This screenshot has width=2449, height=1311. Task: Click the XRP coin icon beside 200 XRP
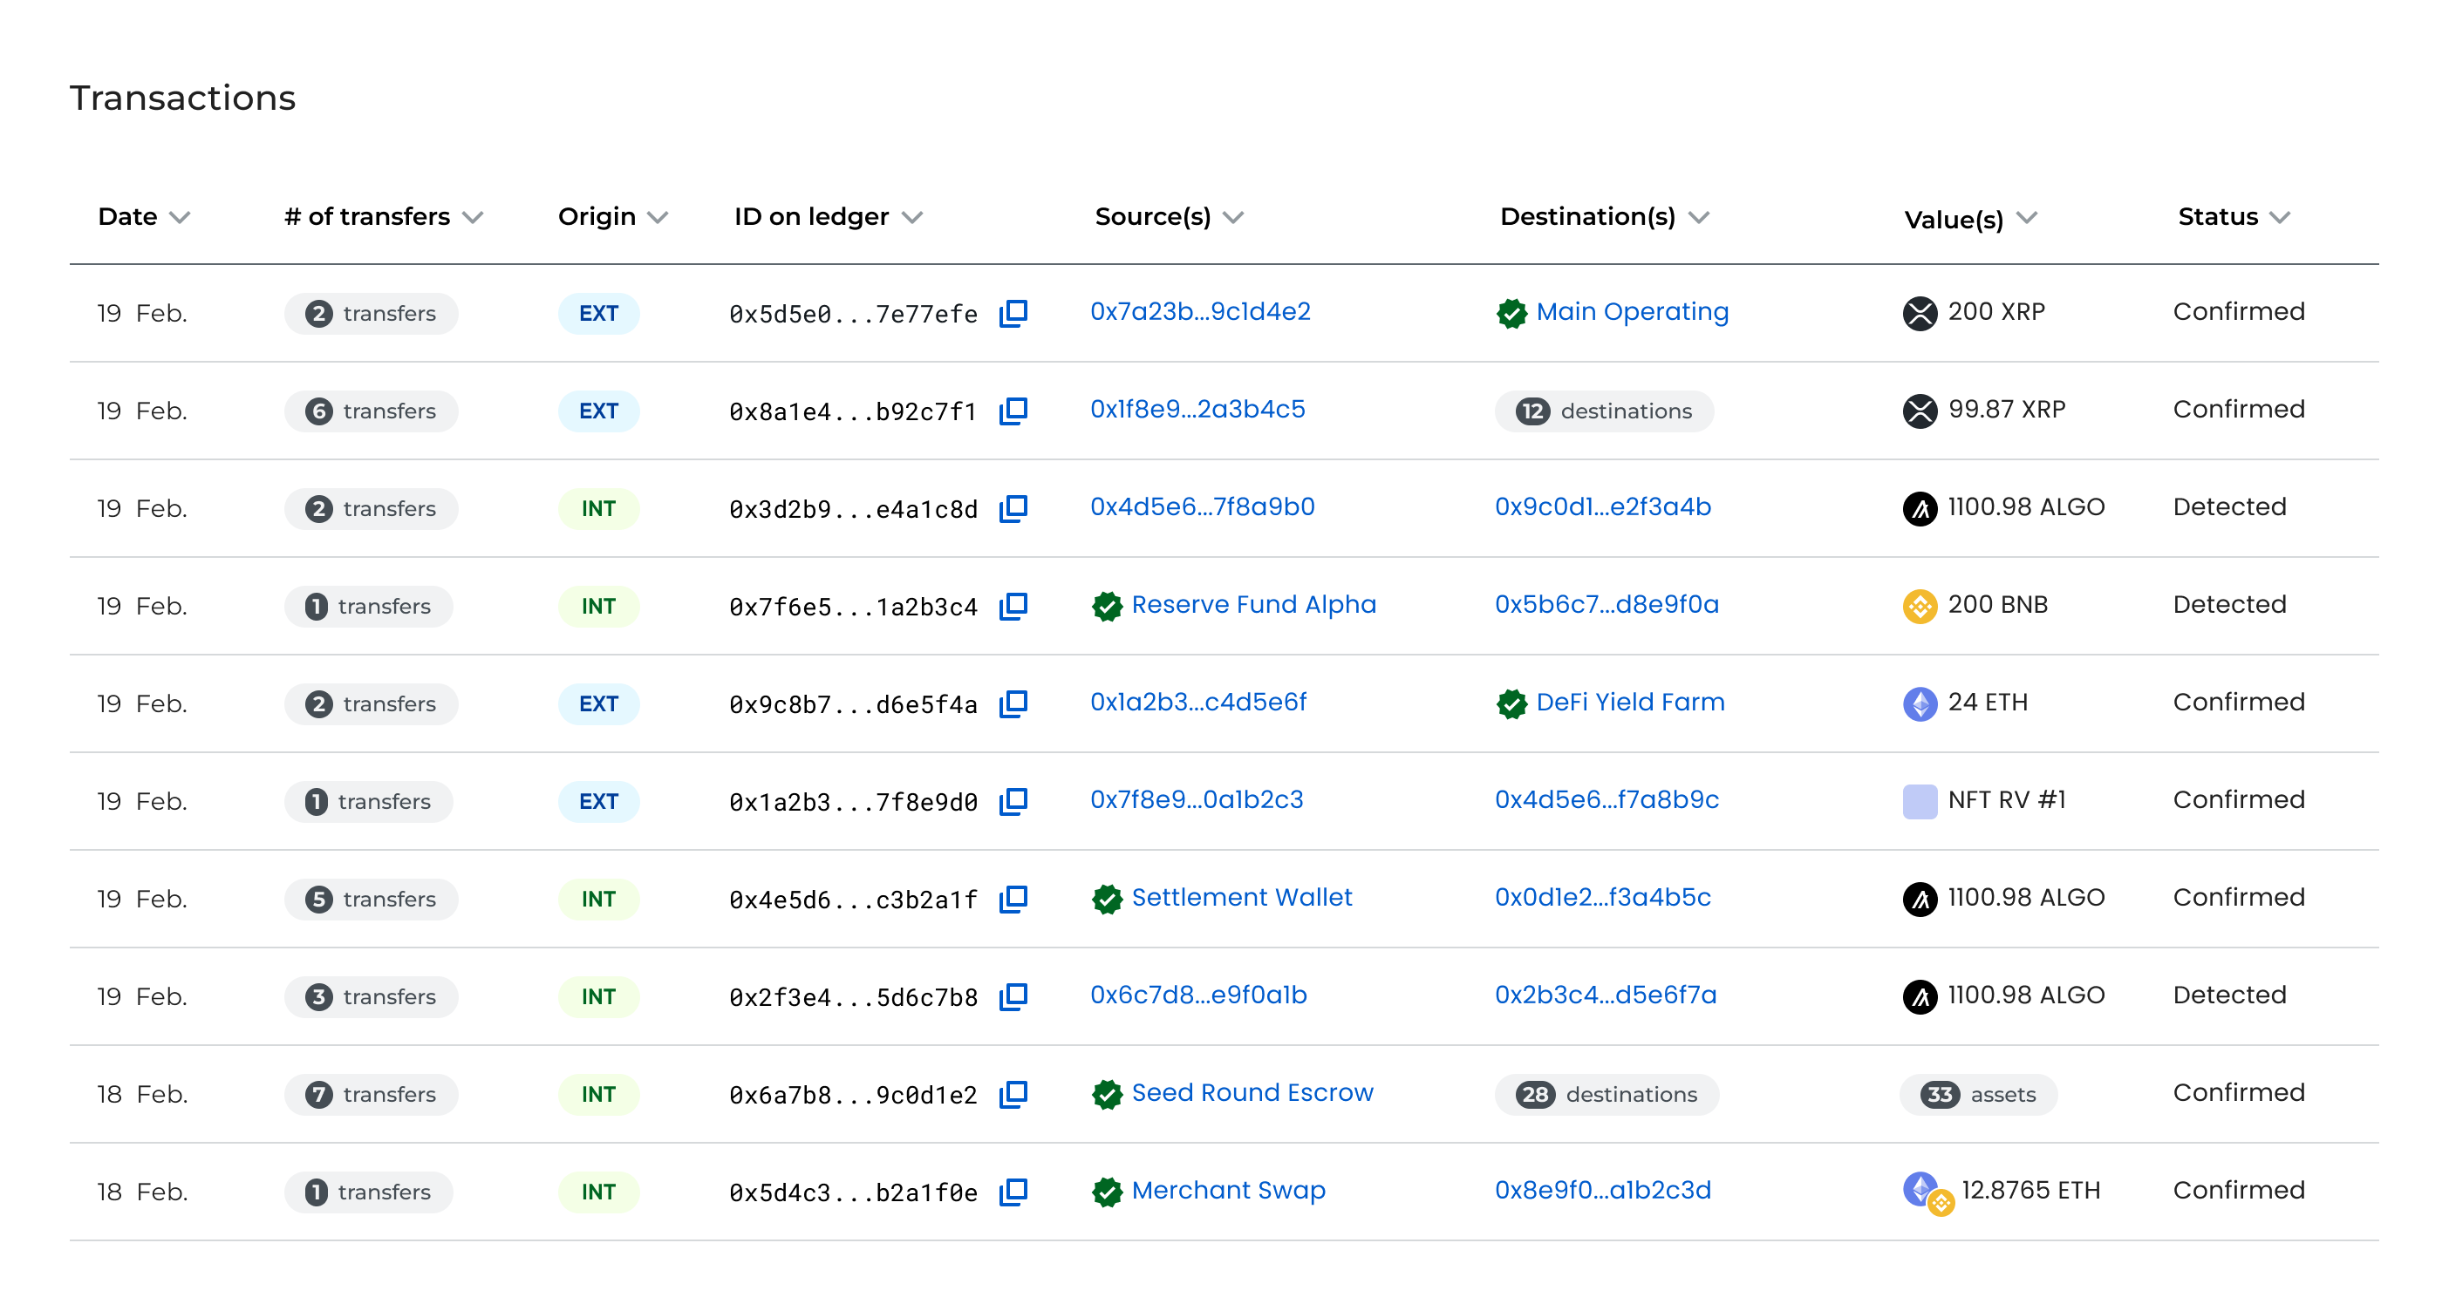tap(1920, 313)
